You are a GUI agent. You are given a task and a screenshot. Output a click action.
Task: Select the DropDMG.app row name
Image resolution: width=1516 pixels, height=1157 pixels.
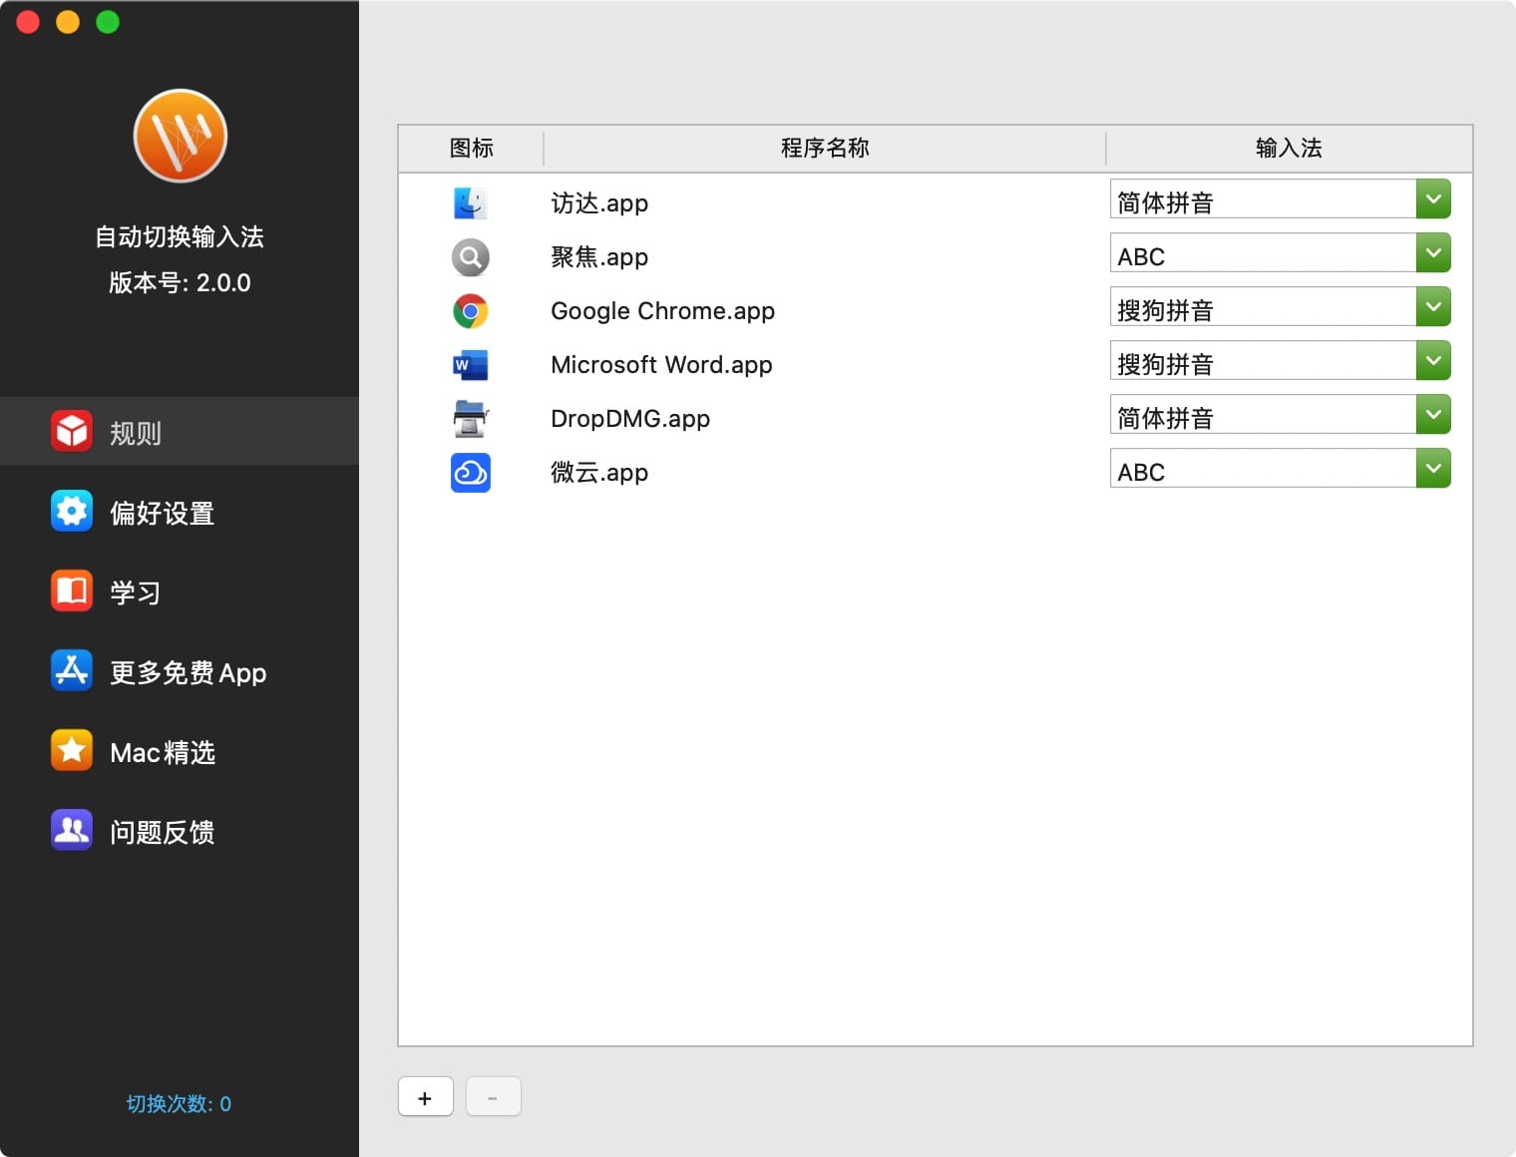coord(630,419)
